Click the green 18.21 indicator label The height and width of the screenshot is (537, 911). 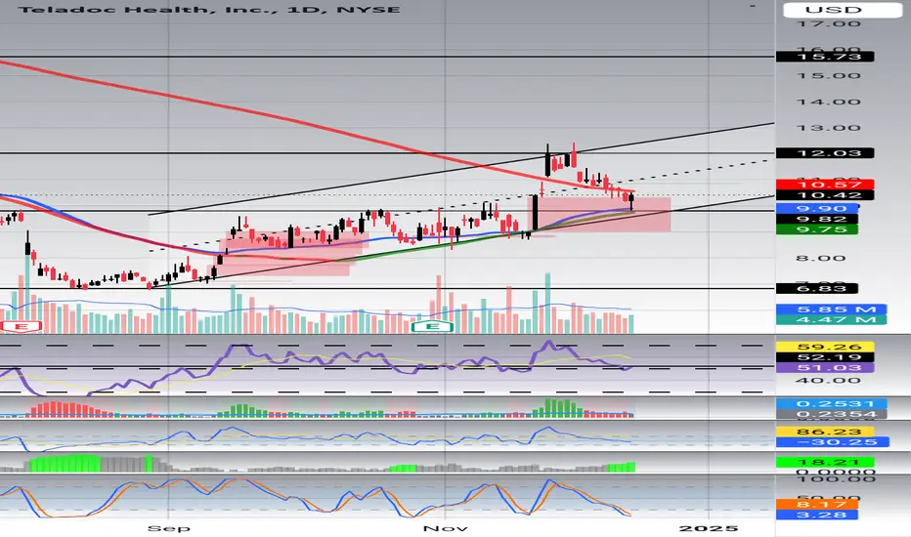825,462
